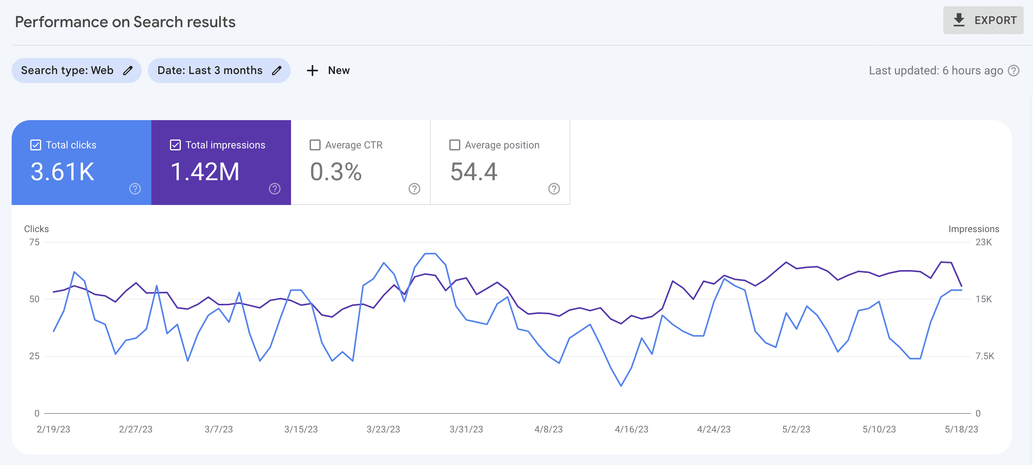Enable the Average CTR checkbox
Viewport: 1033px width, 465px height.
click(315, 145)
